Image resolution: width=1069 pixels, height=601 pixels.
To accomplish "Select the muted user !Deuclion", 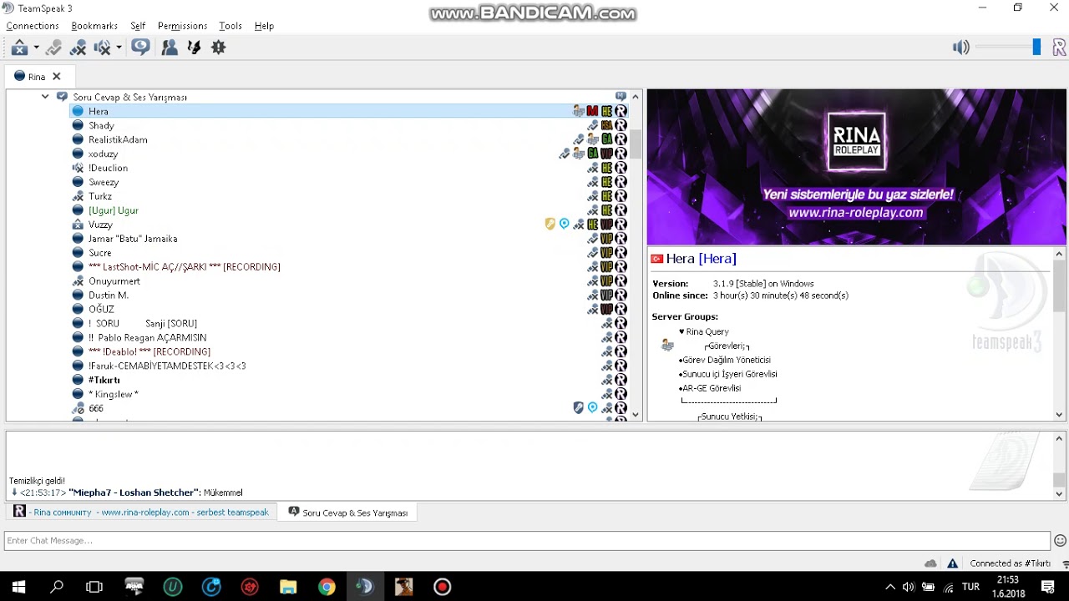I will pos(108,168).
